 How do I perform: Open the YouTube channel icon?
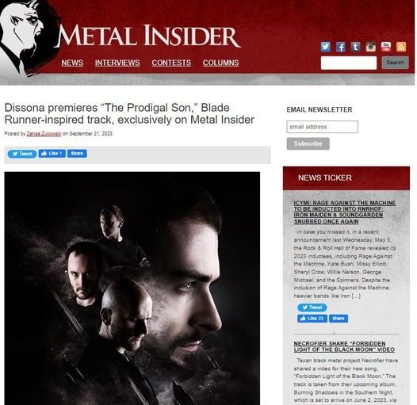[x=386, y=47]
